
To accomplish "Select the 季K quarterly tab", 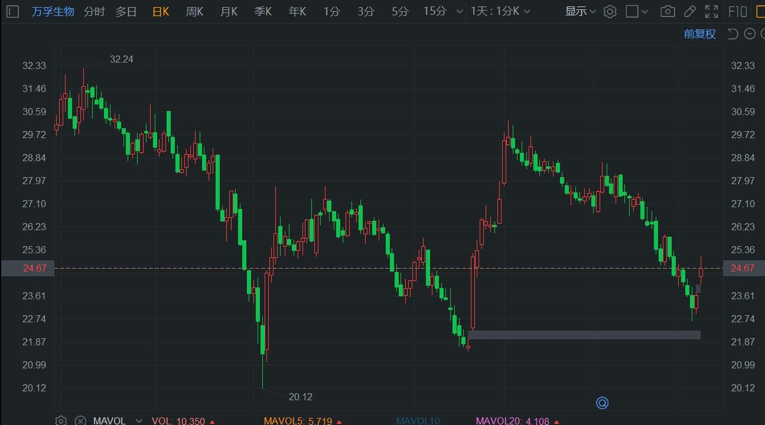I will pyautogui.click(x=263, y=11).
